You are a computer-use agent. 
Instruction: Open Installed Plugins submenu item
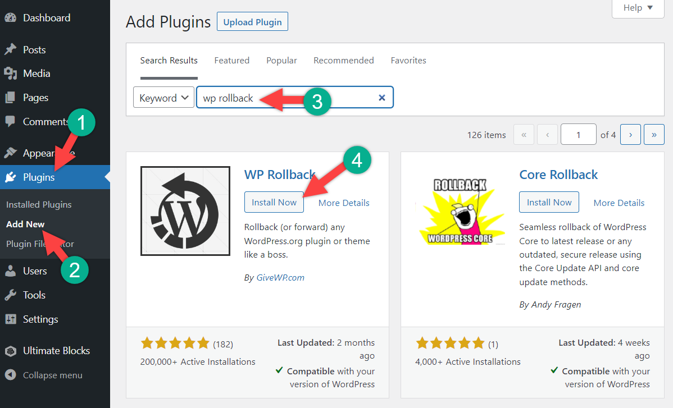point(39,204)
